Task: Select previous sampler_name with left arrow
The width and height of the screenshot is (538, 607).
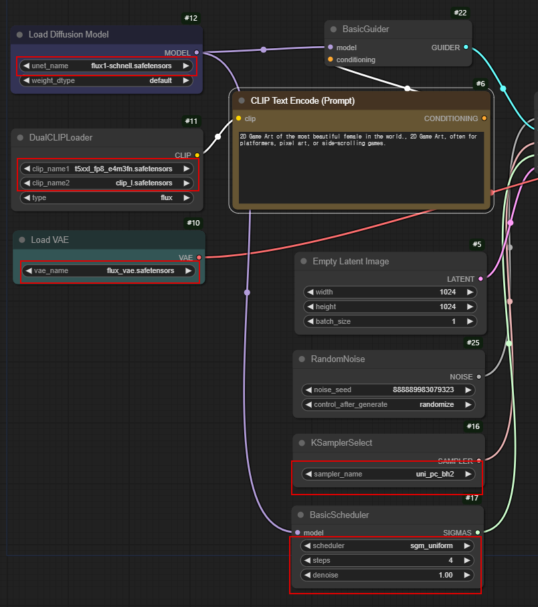Action: click(x=308, y=474)
